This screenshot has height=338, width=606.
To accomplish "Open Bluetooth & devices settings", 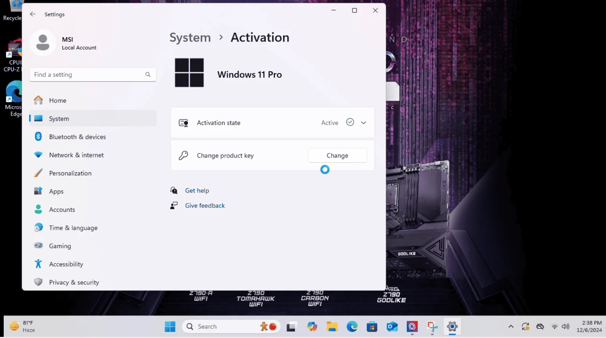I will click(93, 137).
